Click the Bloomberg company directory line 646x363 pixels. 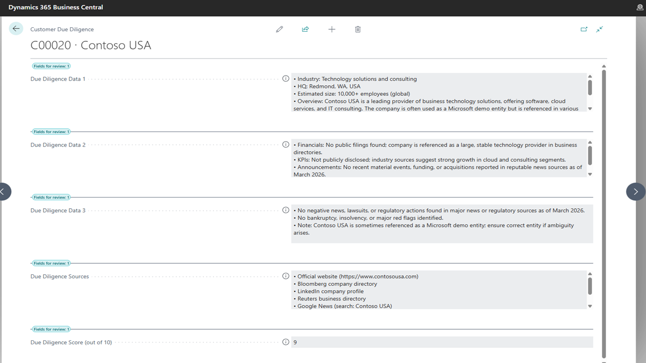click(x=336, y=284)
